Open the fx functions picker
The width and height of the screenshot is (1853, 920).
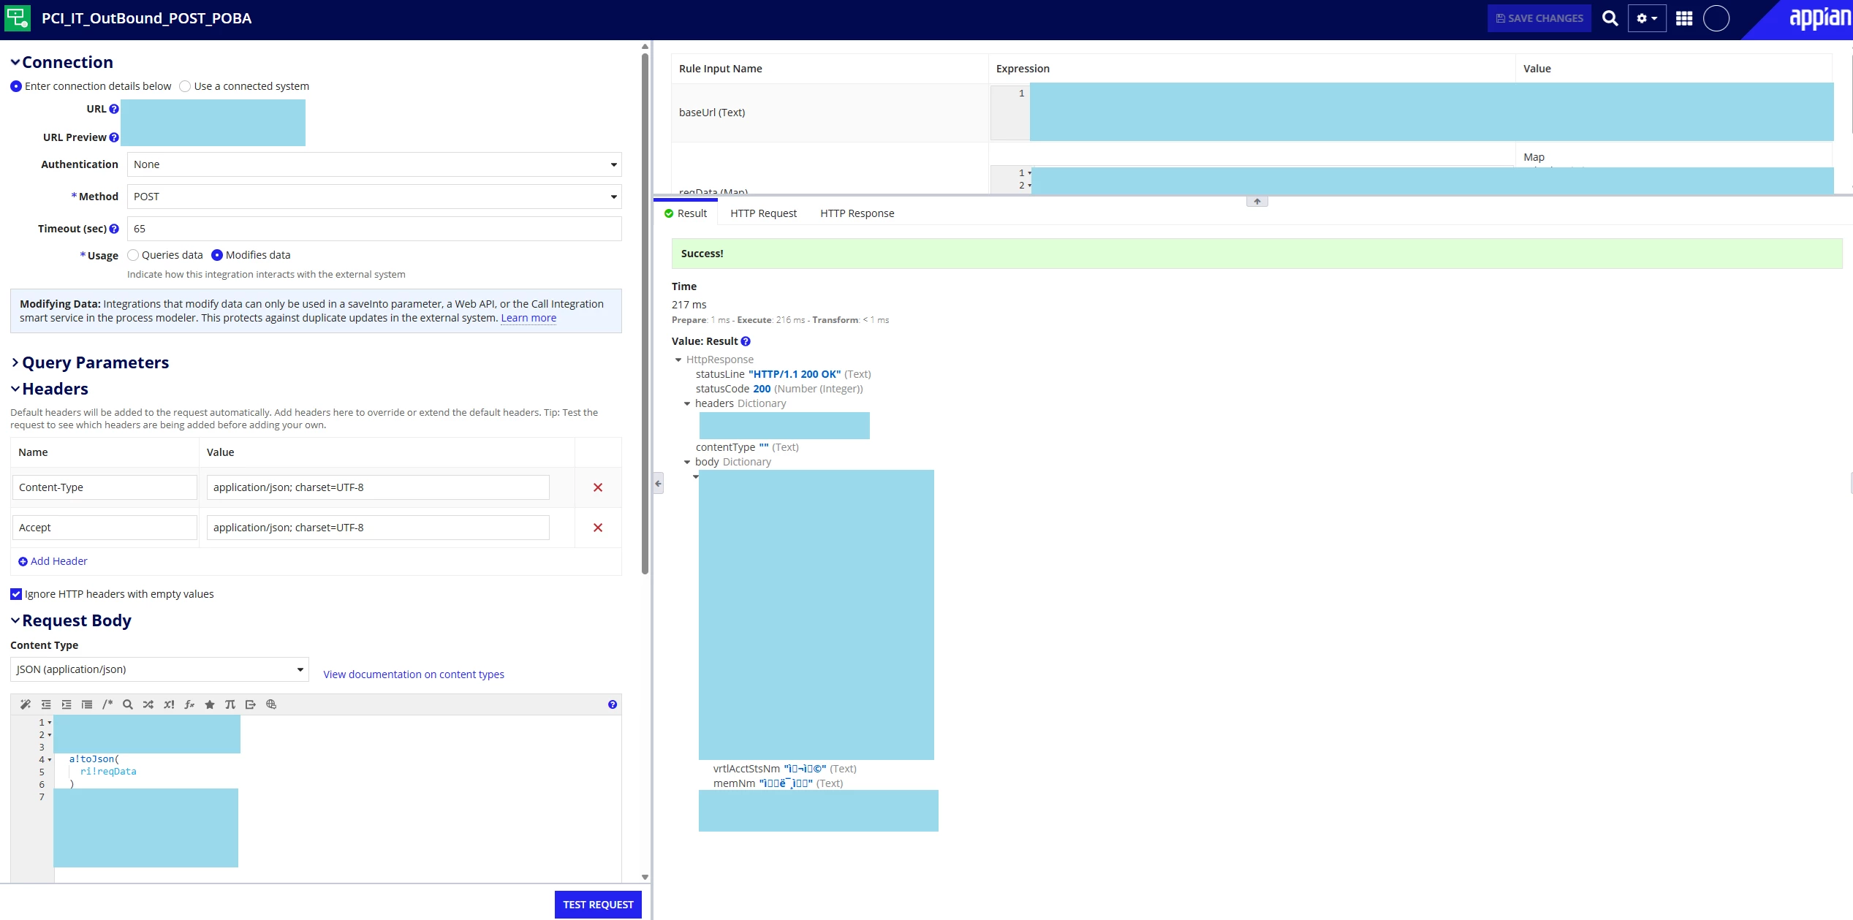click(x=189, y=704)
